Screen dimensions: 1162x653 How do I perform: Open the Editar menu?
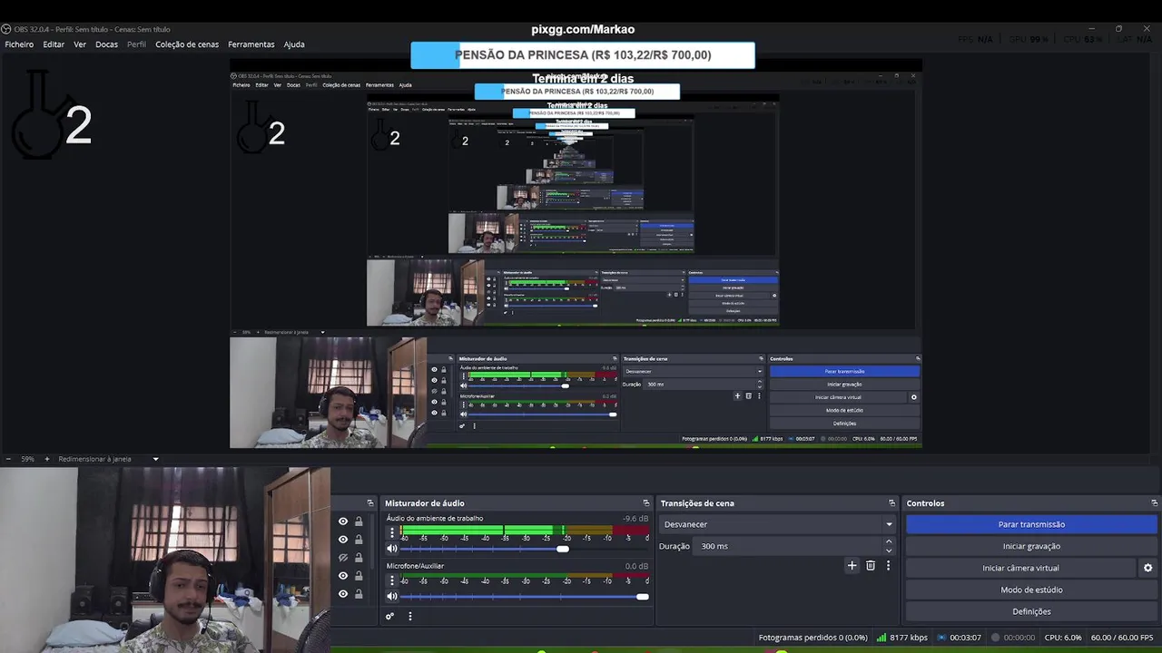click(54, 44)
